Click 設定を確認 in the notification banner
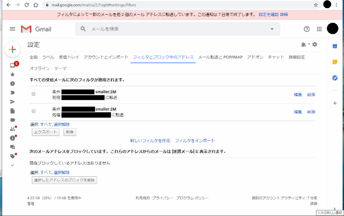Viewport: 344px width, 216px height. [268, 15]
